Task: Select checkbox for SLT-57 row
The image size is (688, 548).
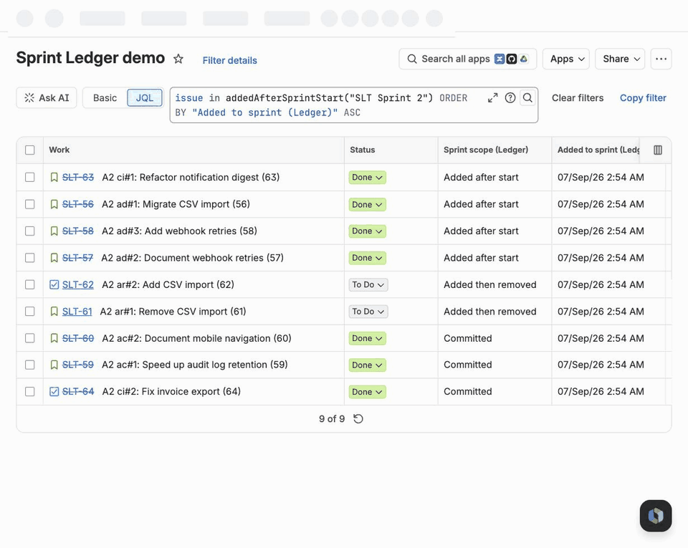Action: click(x=30, y=258)
